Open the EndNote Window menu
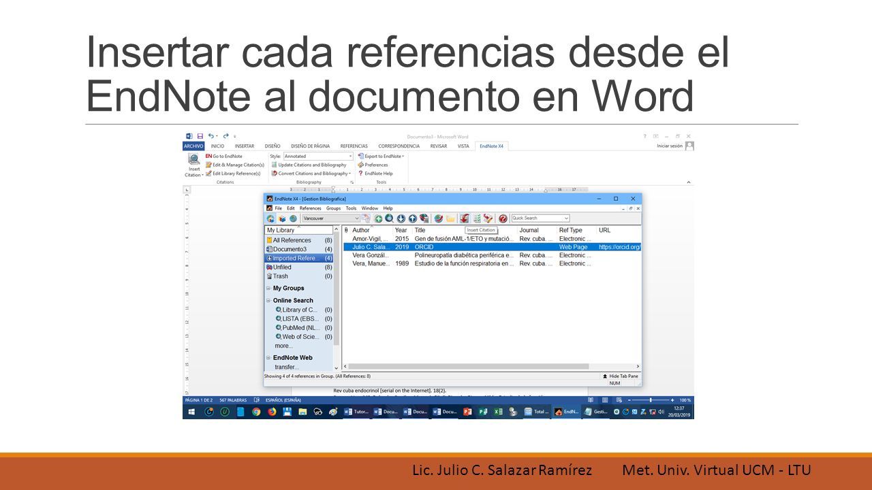872x490 pixels. (x=370, y=208)
